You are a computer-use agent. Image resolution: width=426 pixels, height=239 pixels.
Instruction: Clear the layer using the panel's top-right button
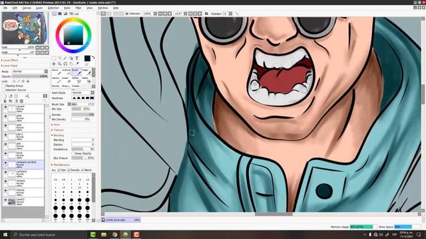45,96
